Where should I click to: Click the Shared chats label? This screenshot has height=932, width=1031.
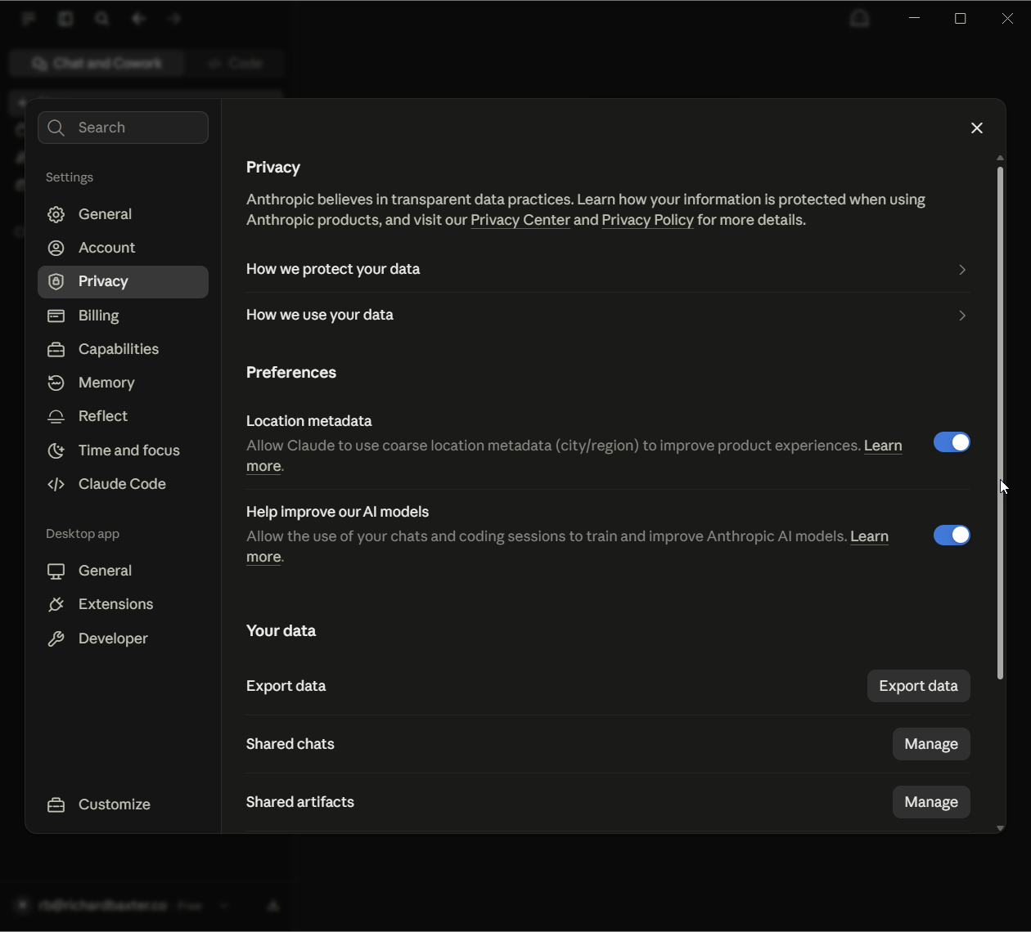(290, 744)
